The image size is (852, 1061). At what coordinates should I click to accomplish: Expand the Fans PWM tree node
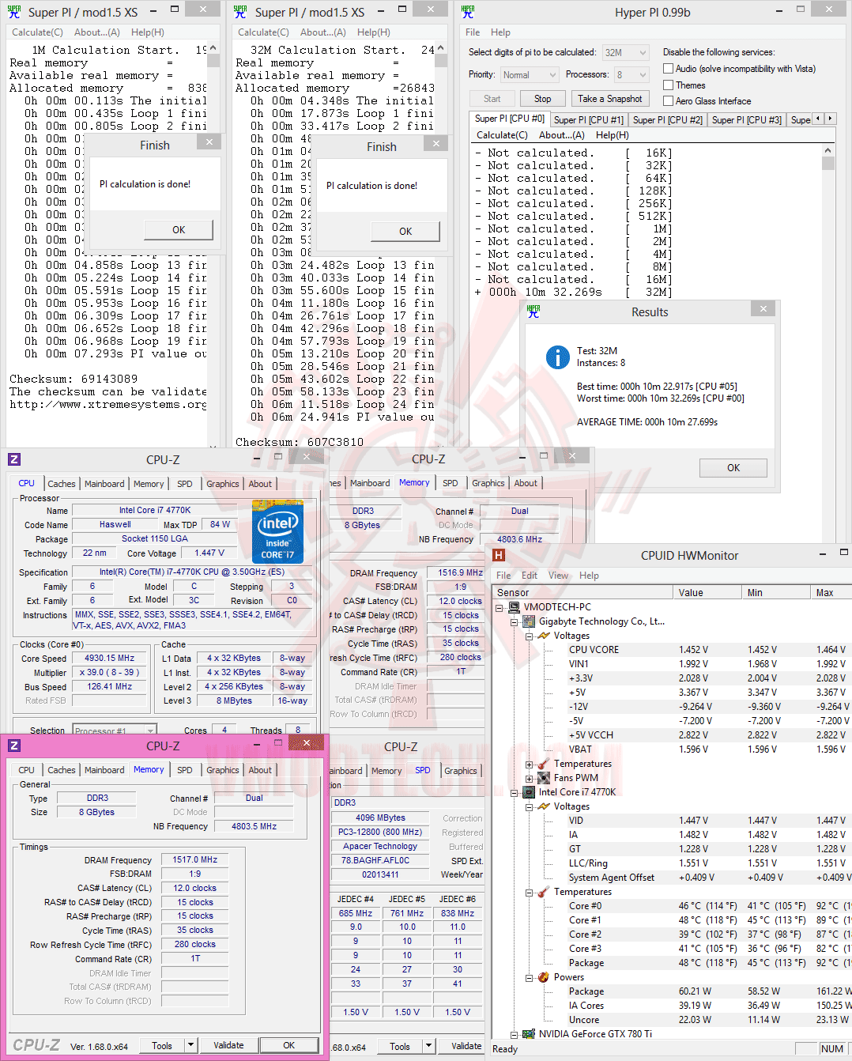529,779
